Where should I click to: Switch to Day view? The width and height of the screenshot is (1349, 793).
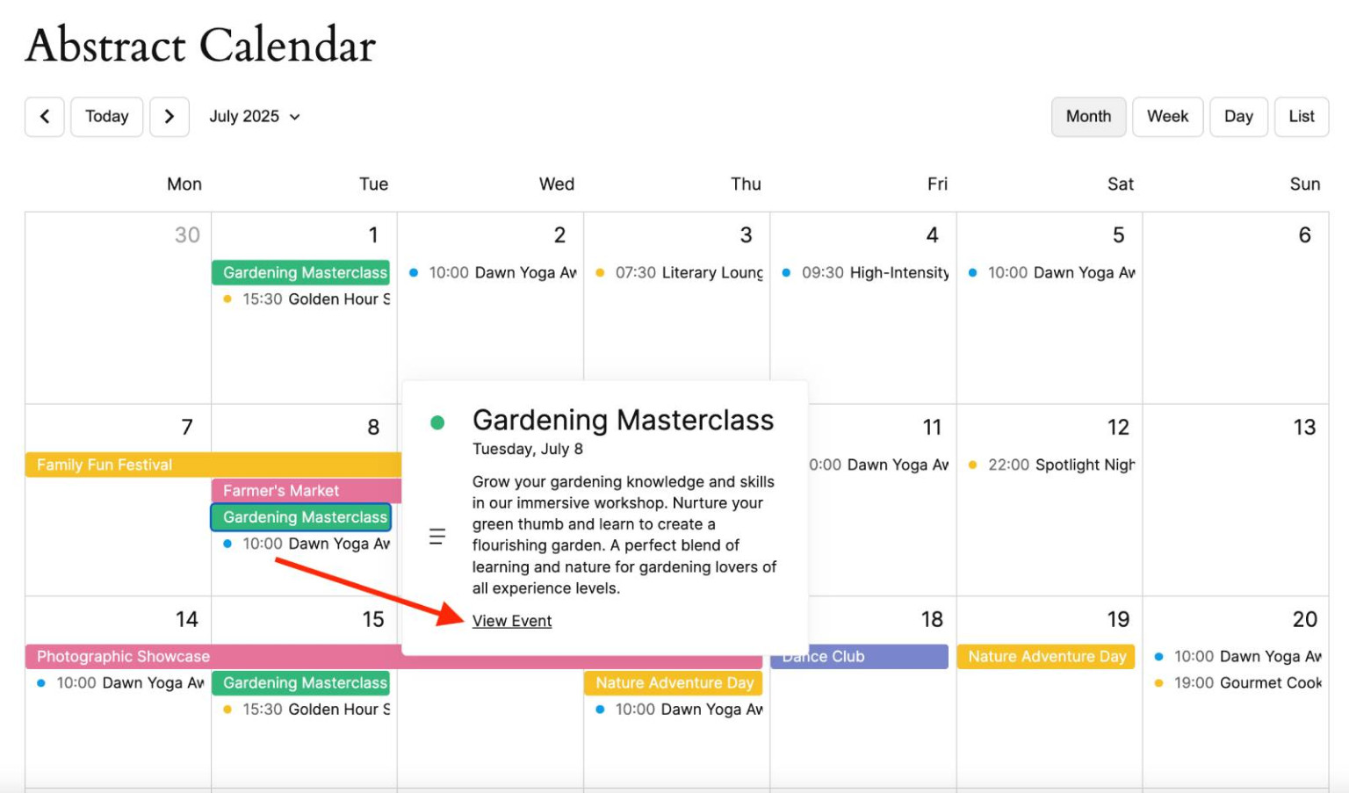pos(1238,117)
